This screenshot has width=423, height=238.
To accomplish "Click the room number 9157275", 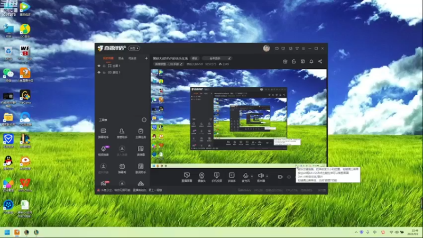I will tap(210, 64).
